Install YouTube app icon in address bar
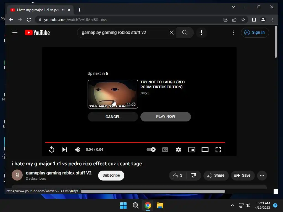The image size is (283, 212). pyautogui.click(x=226, y=20)
